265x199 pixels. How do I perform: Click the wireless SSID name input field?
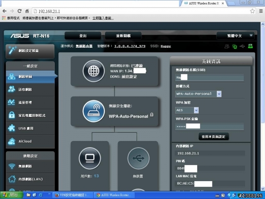point(210,78)
